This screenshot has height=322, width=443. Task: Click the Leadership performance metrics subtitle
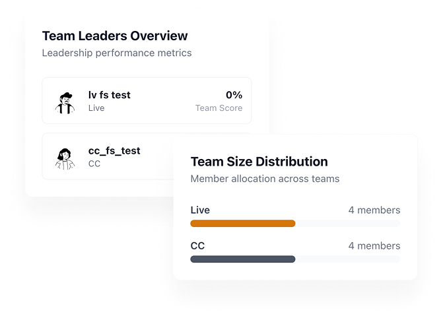pyautogui.click(x=117, y=53)
